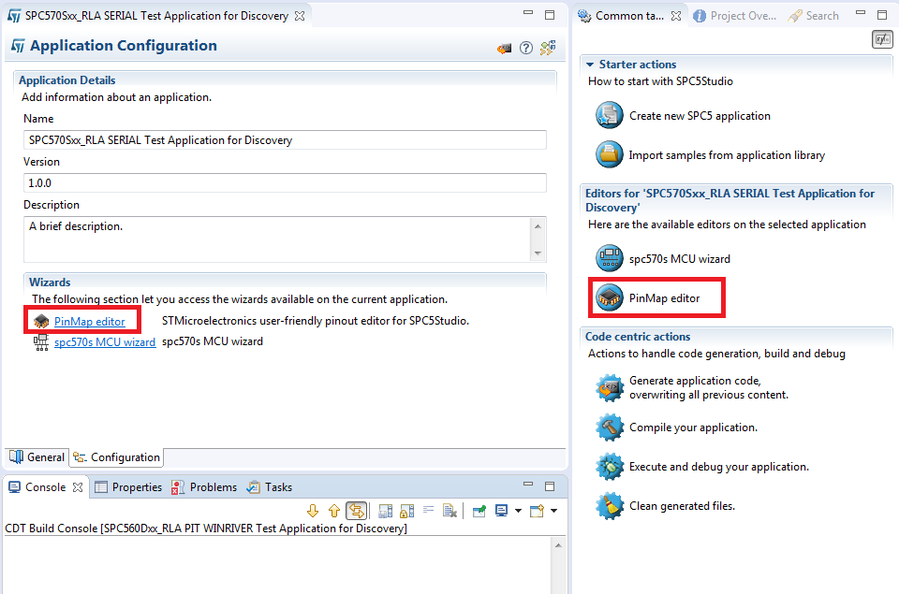Toggle the pressed left-right arrows button in Console toolbar
This screenshot has height=594, width=899.
(x=356, y=511)
